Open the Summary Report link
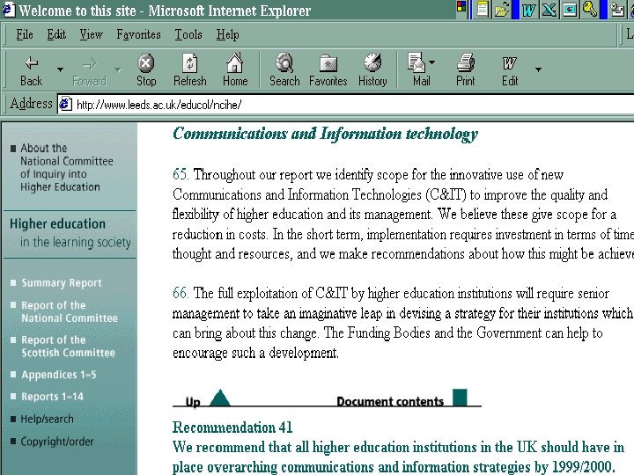 [x=62, y=282]
